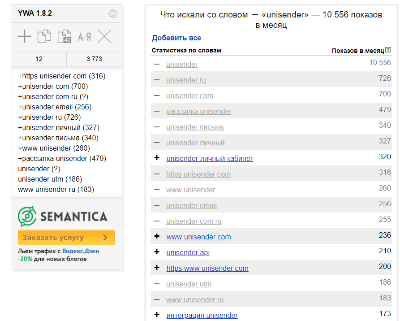The width and height of the screenshot is (400, 321).
Task: Open 'интеграция unisender' query link
Action: point(202,315)
